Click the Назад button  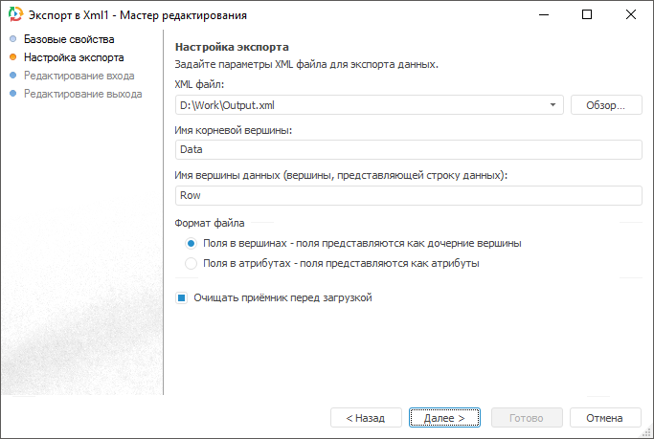coord(365,418)
